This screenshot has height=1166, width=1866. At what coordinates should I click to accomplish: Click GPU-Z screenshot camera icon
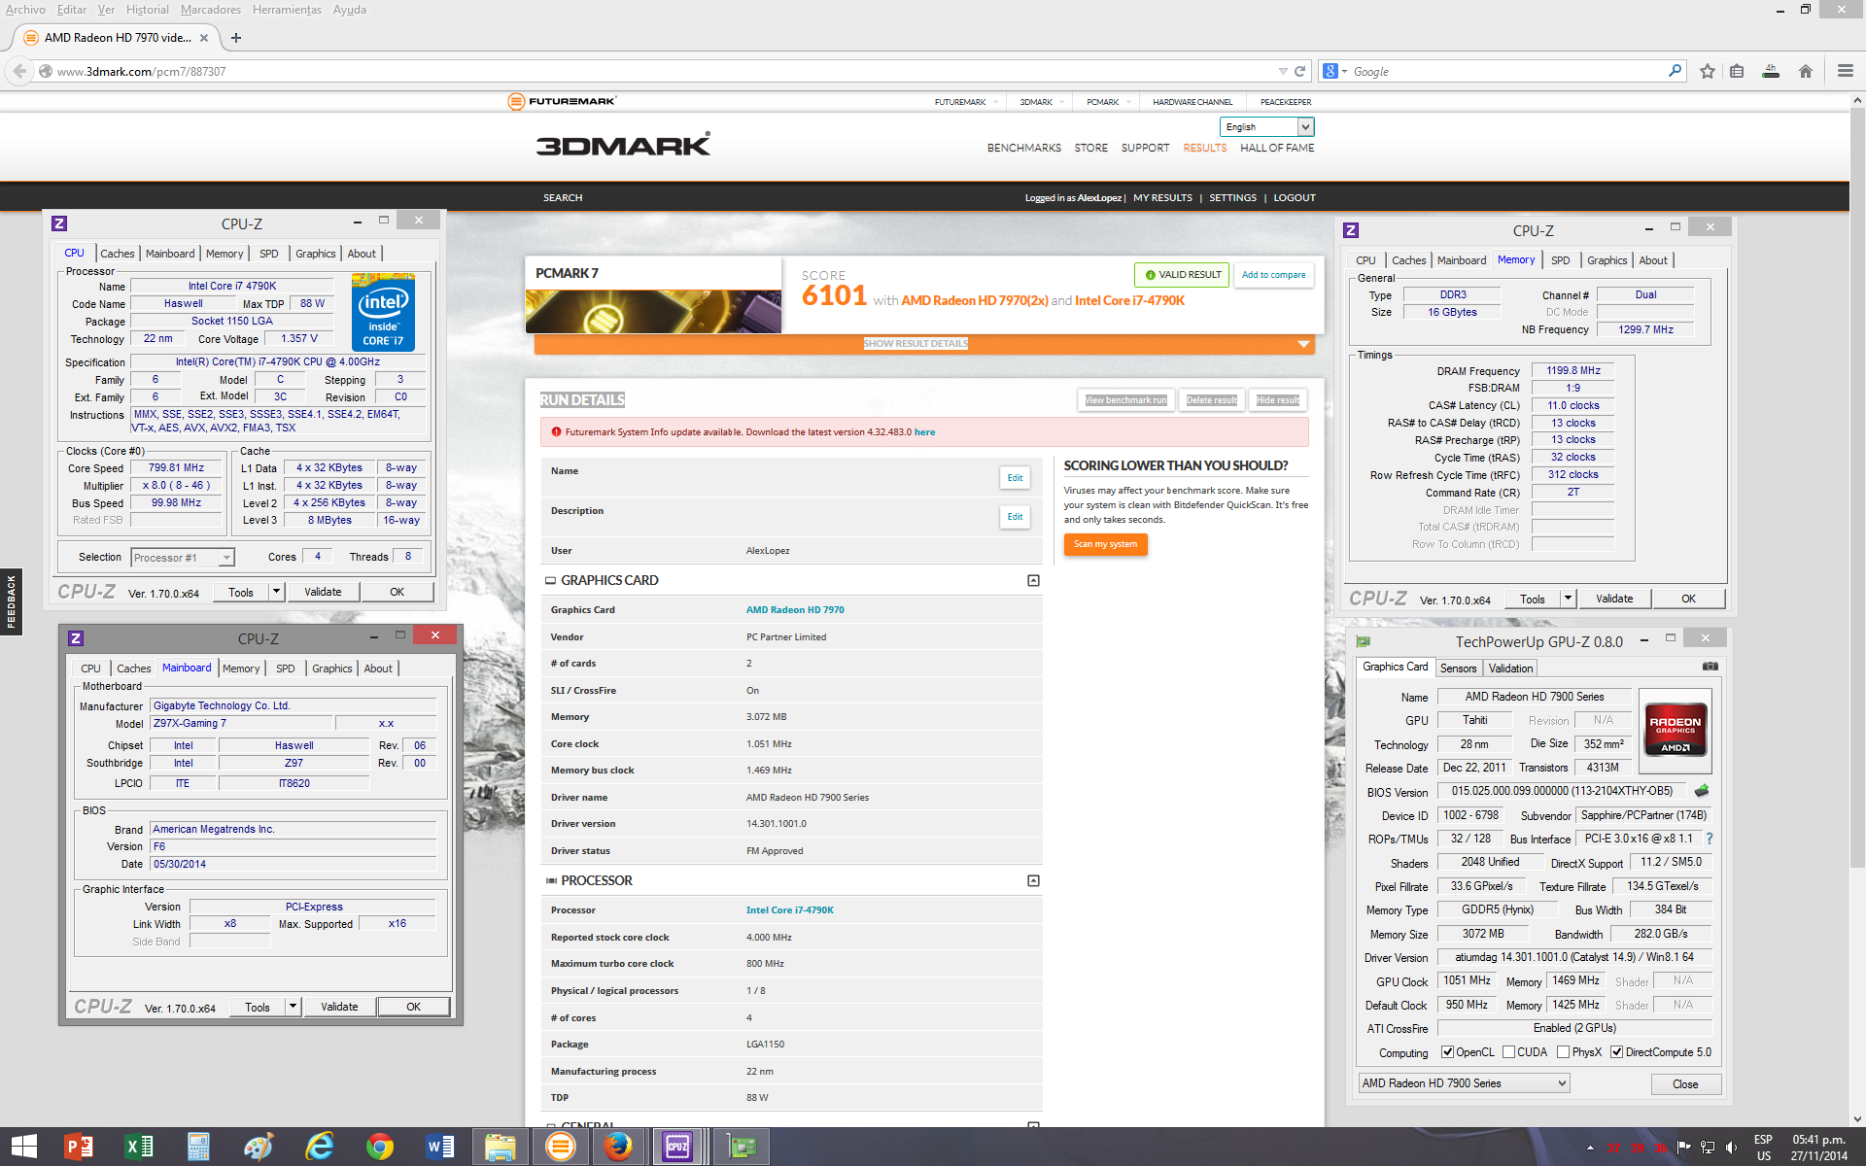coord(1710,667)
